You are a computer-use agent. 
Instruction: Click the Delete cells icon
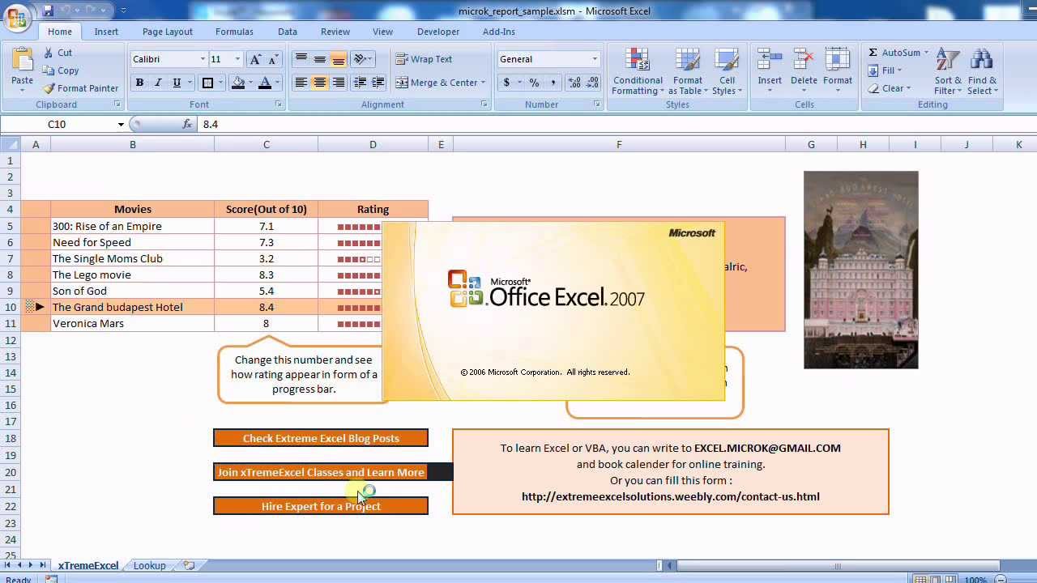[804, 61]
